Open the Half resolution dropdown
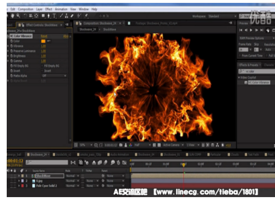The image size is (275, 200). (x=142, y=145)
